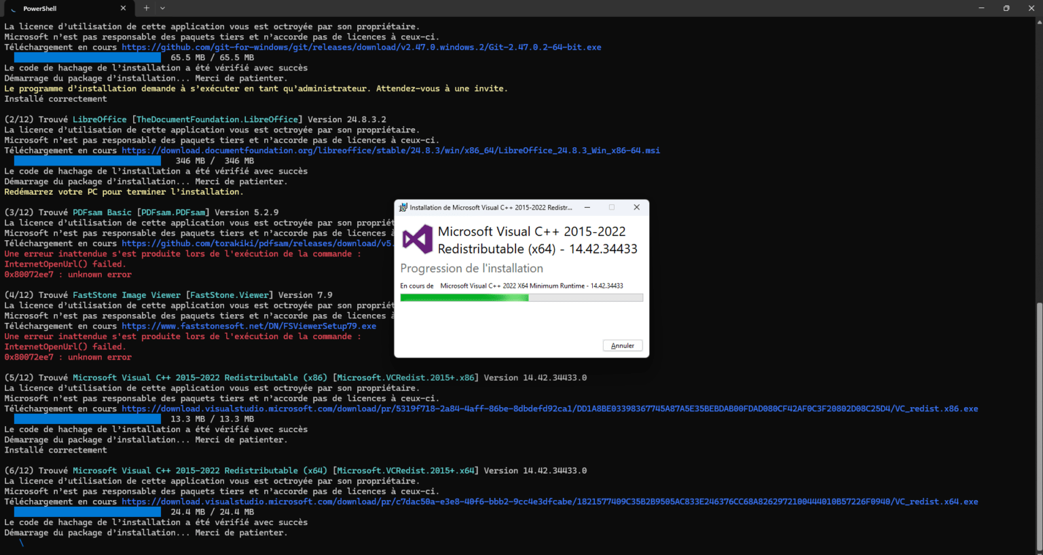Click the Visual Studio logo in installer
The height and width of the screenshot is (555, 1043).
click(x=417, y=240)
